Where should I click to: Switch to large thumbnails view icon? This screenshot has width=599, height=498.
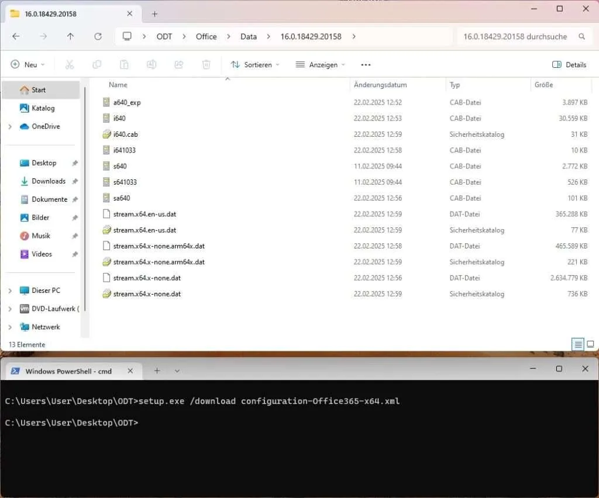click(x=590, y=344)
